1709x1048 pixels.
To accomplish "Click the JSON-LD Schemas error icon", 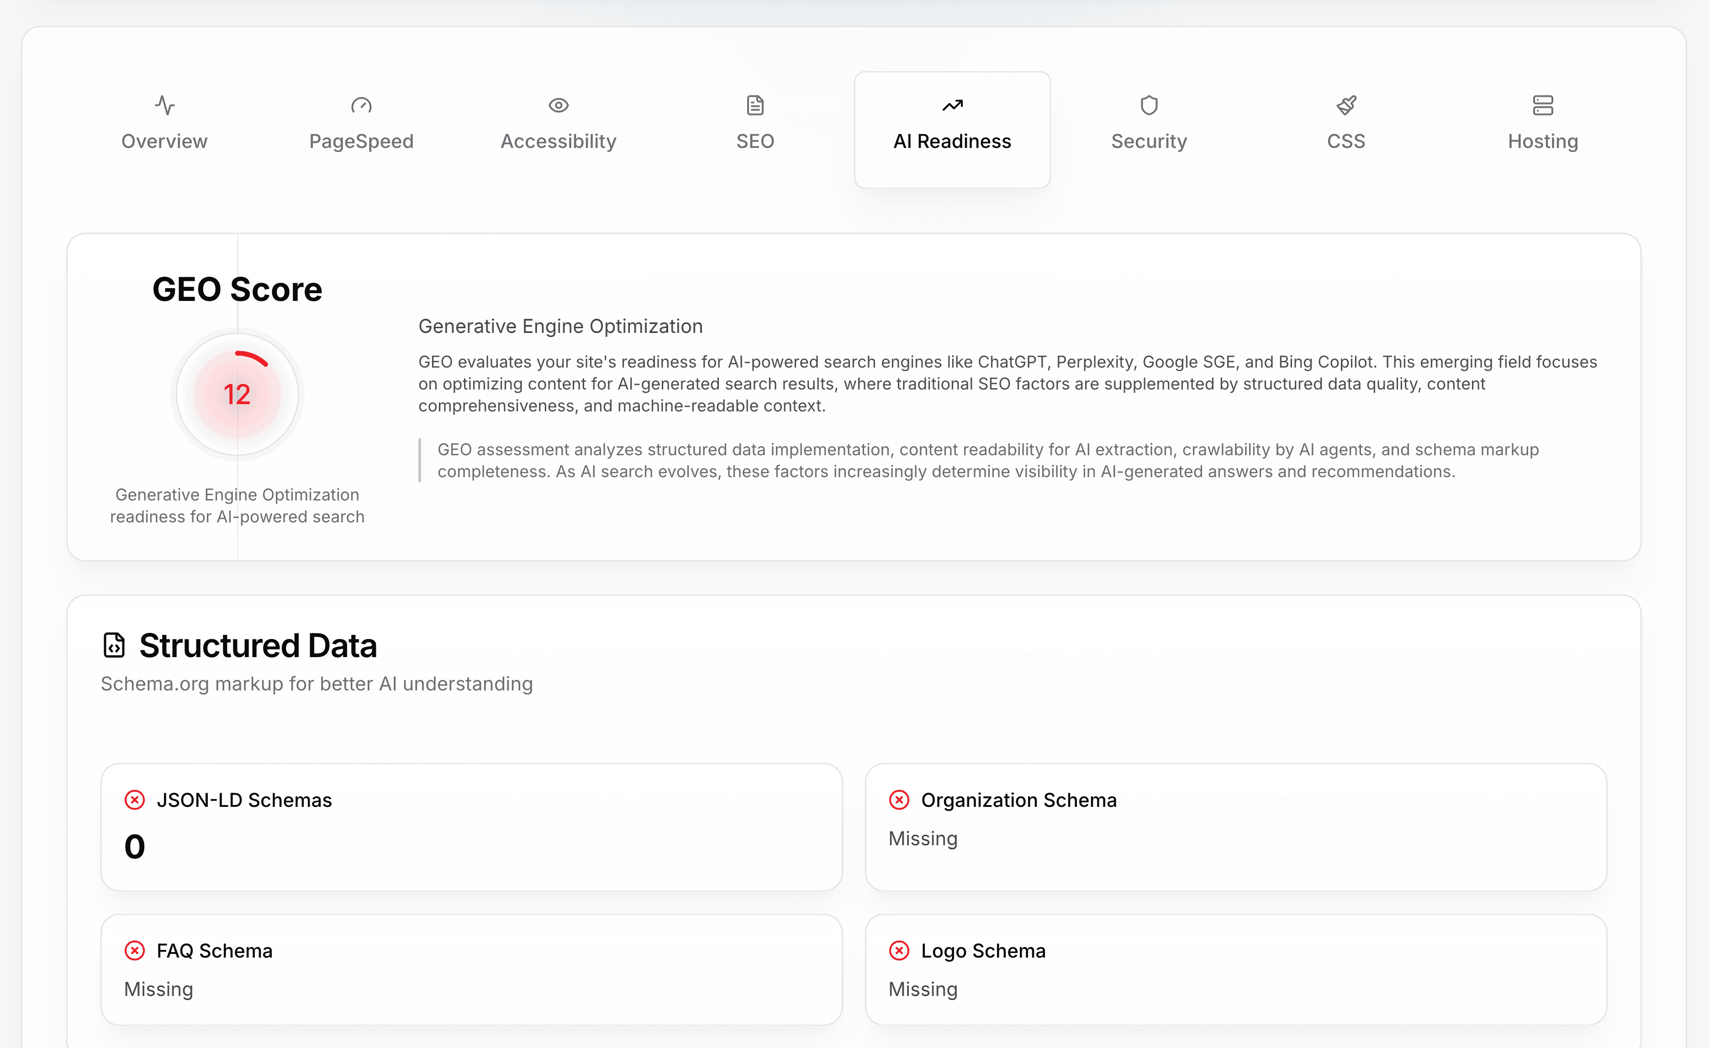I will click(135, 800).
